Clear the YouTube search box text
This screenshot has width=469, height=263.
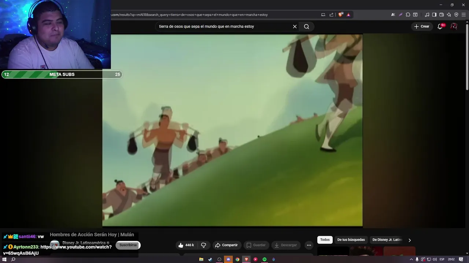click(295, 26)
